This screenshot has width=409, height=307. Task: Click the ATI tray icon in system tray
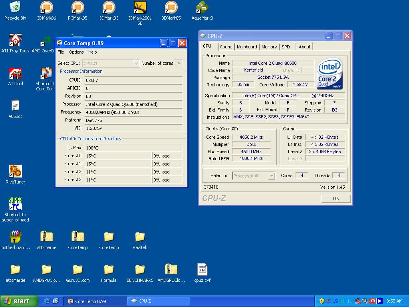pos(372,301)
